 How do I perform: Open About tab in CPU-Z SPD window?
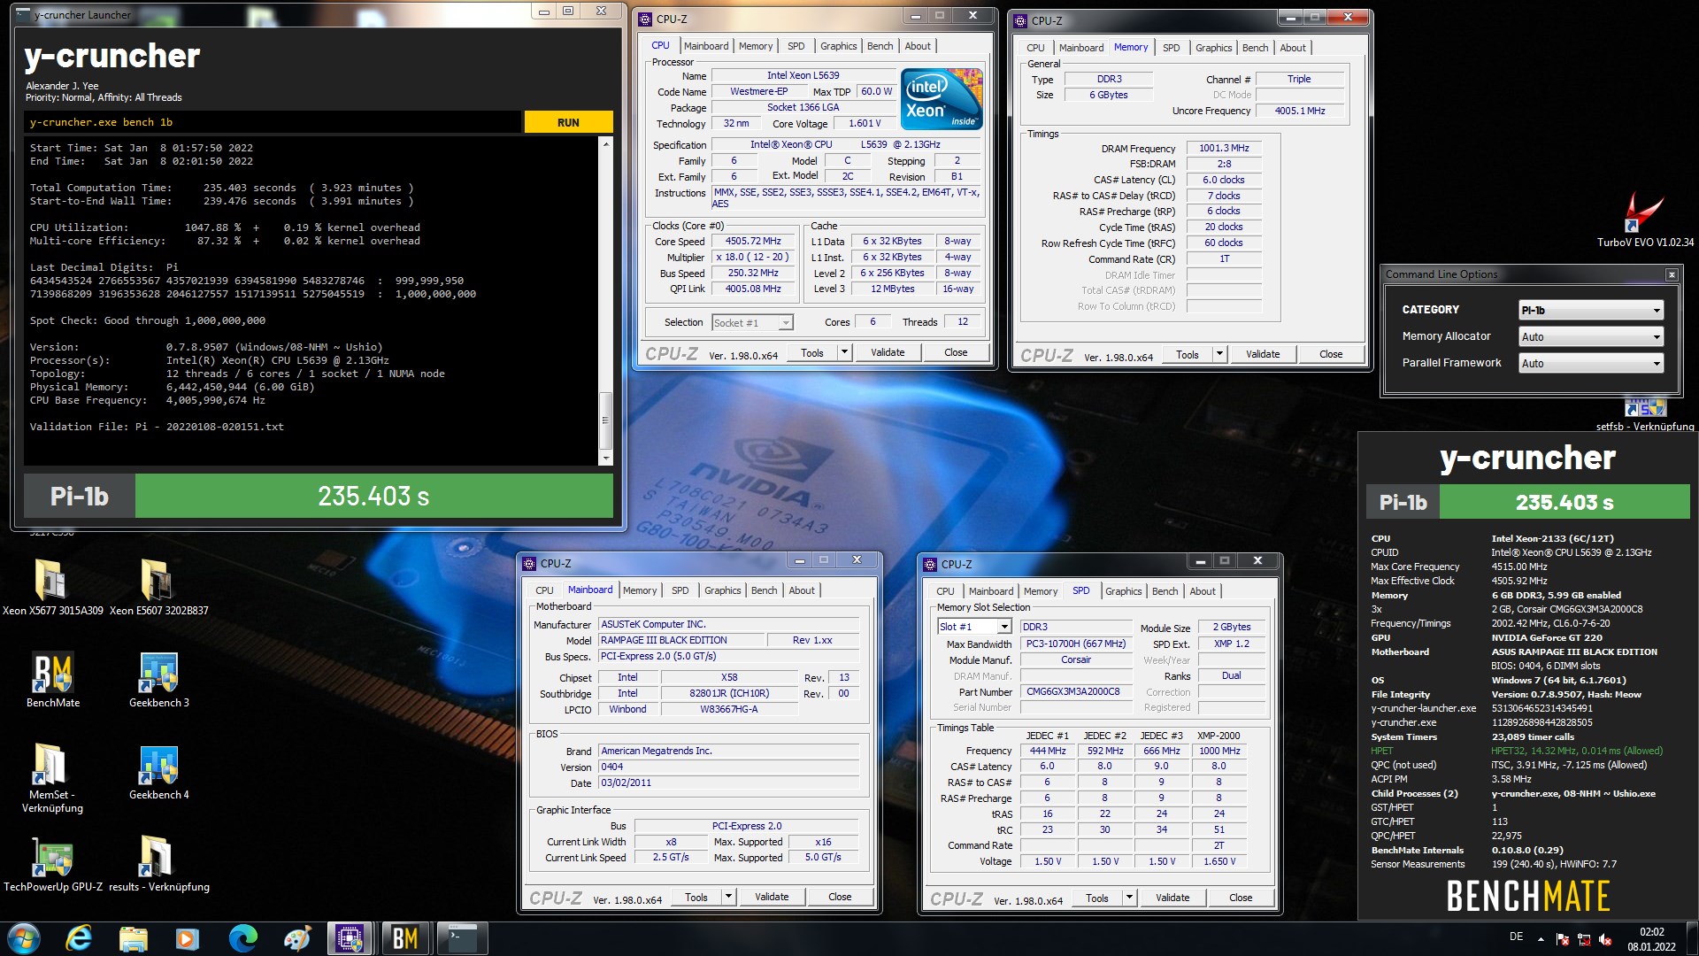click(x=1202, y=591)
